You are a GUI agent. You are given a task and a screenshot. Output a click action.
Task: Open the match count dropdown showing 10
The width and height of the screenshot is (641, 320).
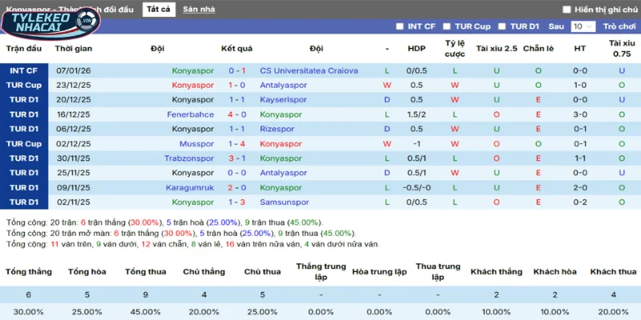(581, 26)
